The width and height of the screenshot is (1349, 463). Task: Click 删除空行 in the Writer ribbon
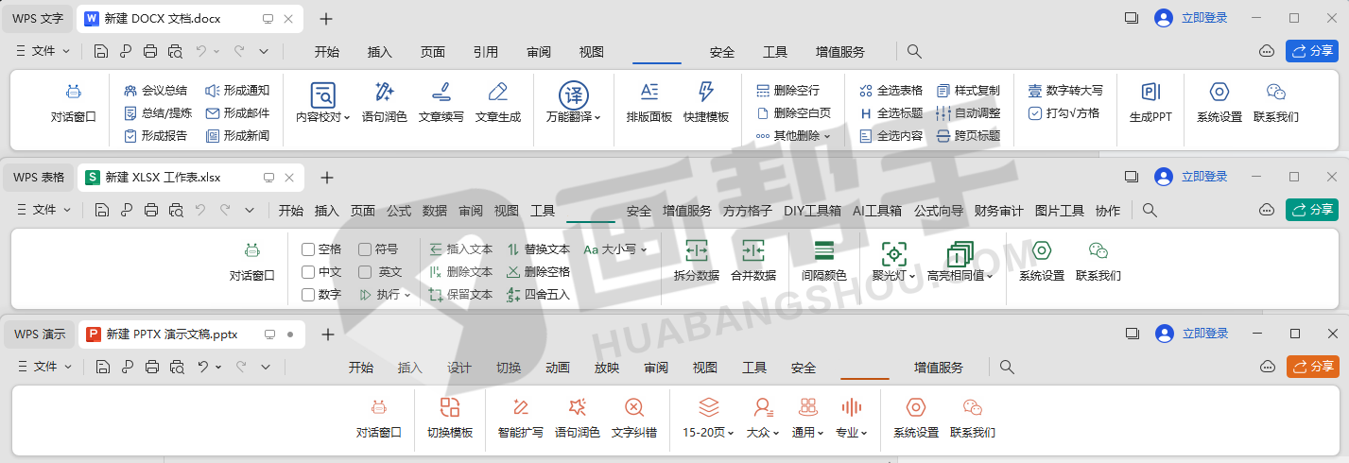pyautogui.click(x=787, y=91)
